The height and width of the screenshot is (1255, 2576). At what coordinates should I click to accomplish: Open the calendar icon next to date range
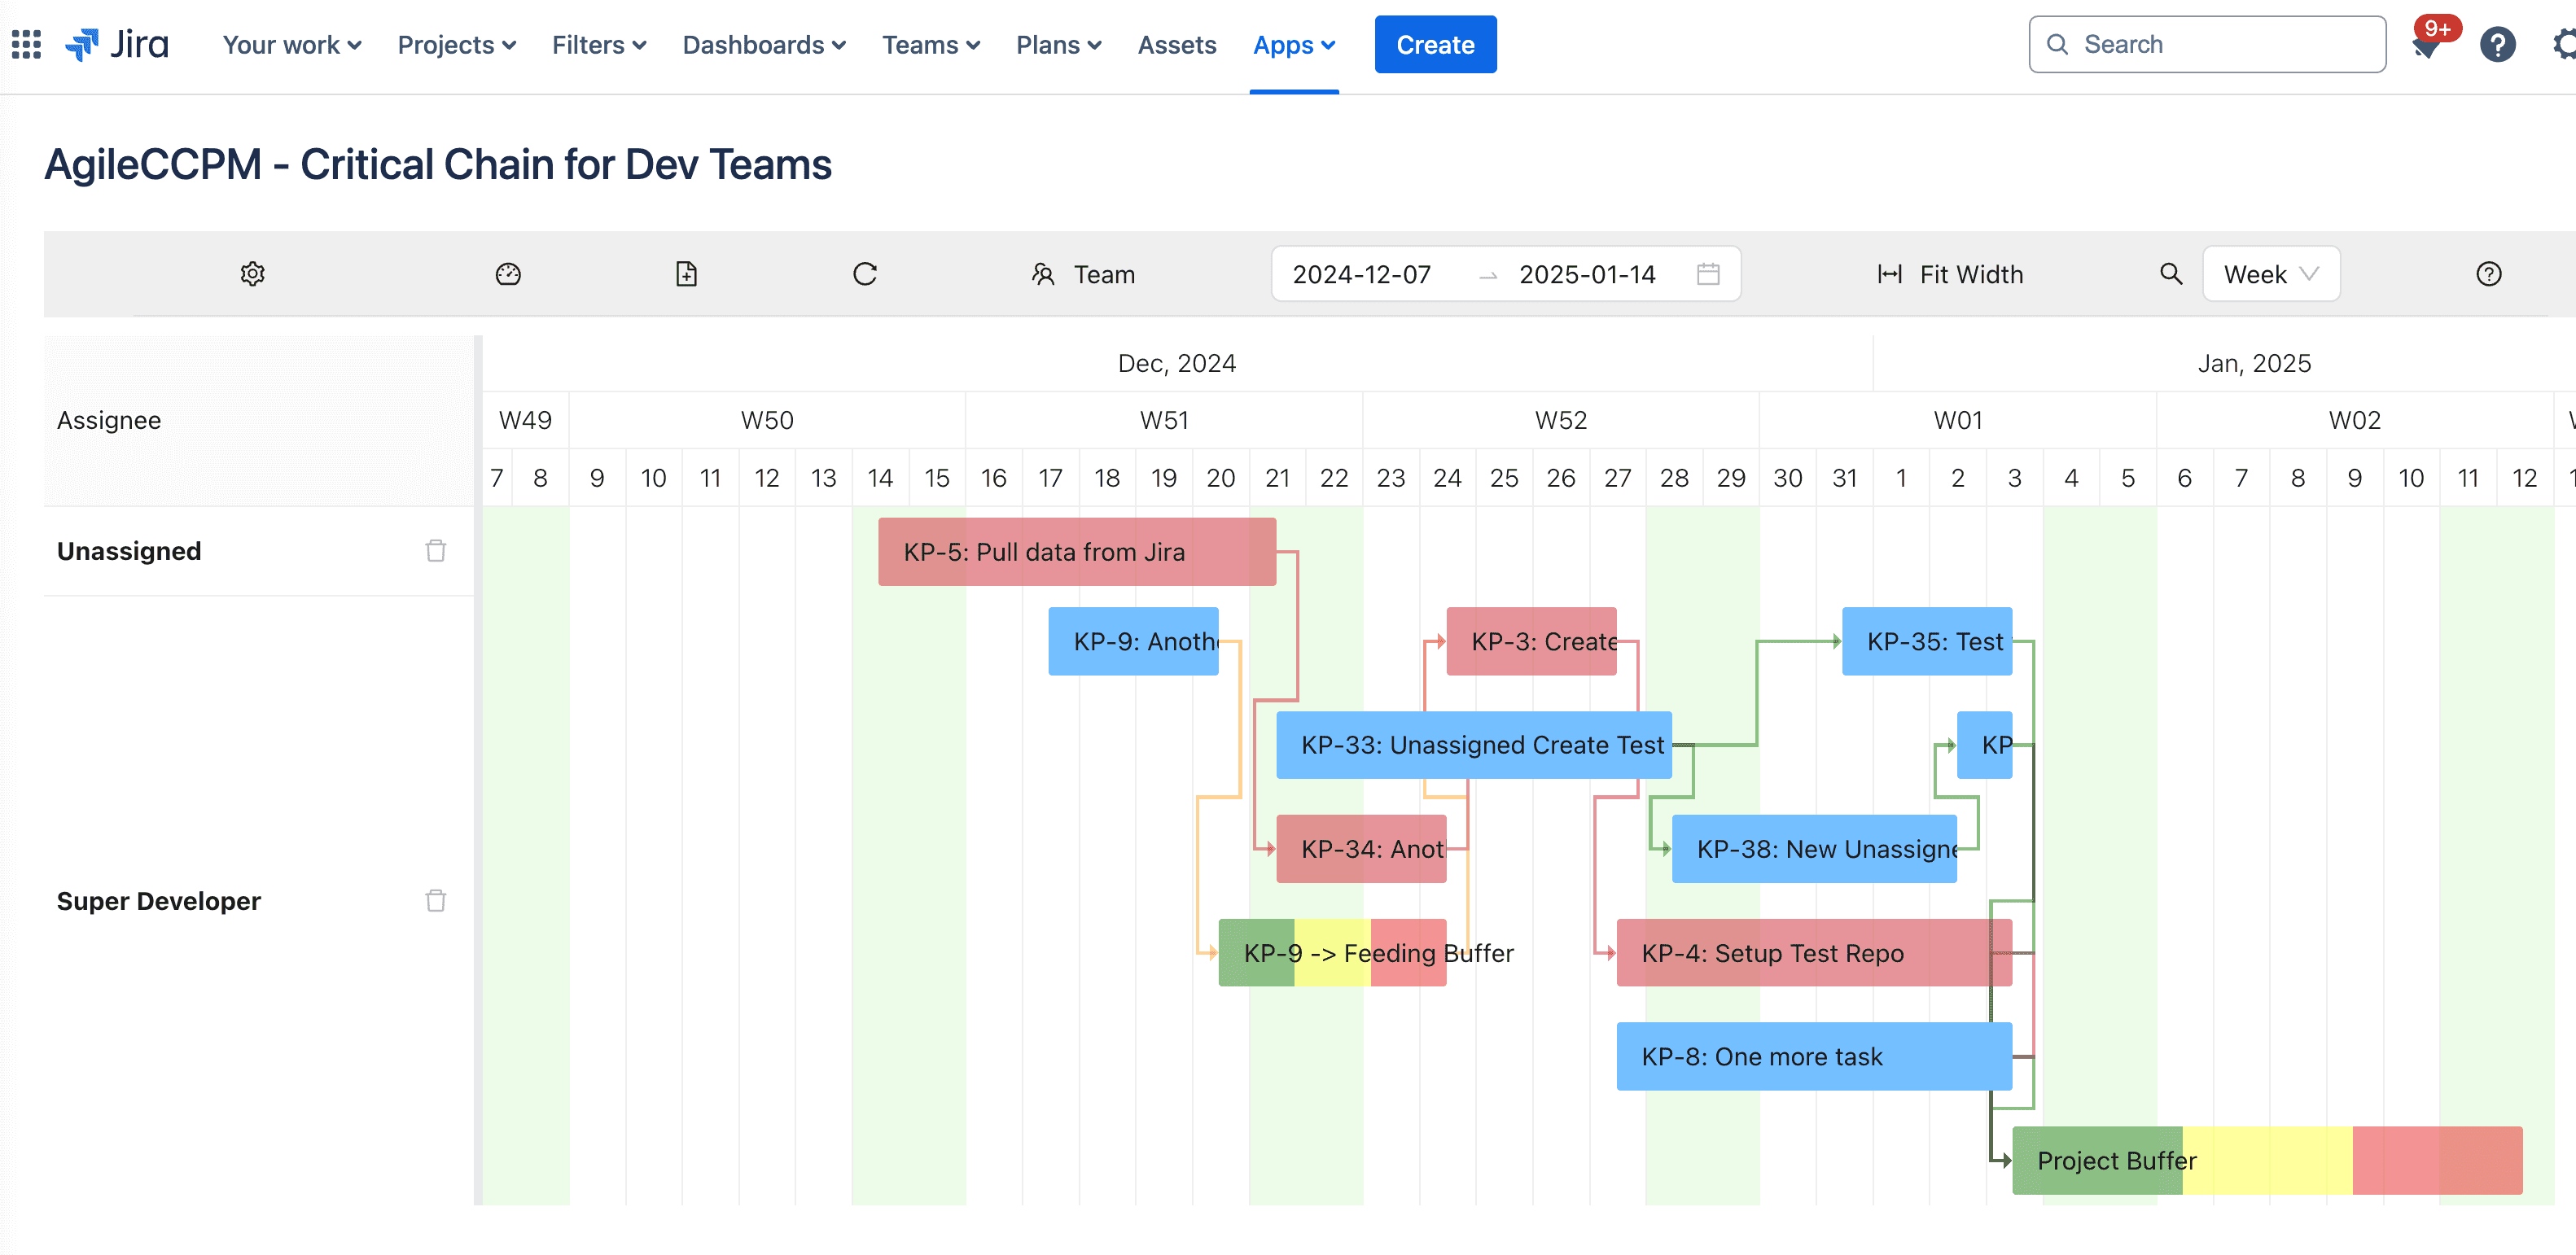1708,273
